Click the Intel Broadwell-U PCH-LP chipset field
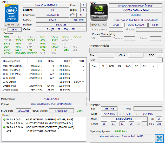165x143 pixels. click(x=51, y=104)
